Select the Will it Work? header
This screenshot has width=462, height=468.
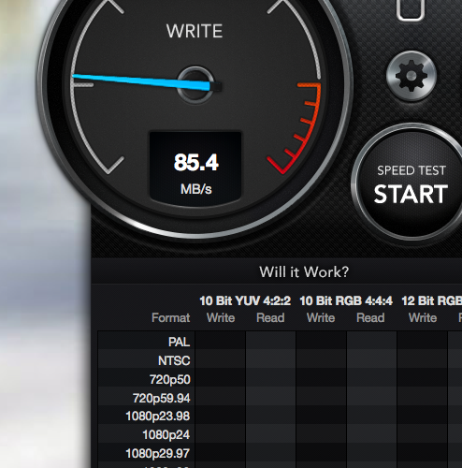(x=304, y=271)
